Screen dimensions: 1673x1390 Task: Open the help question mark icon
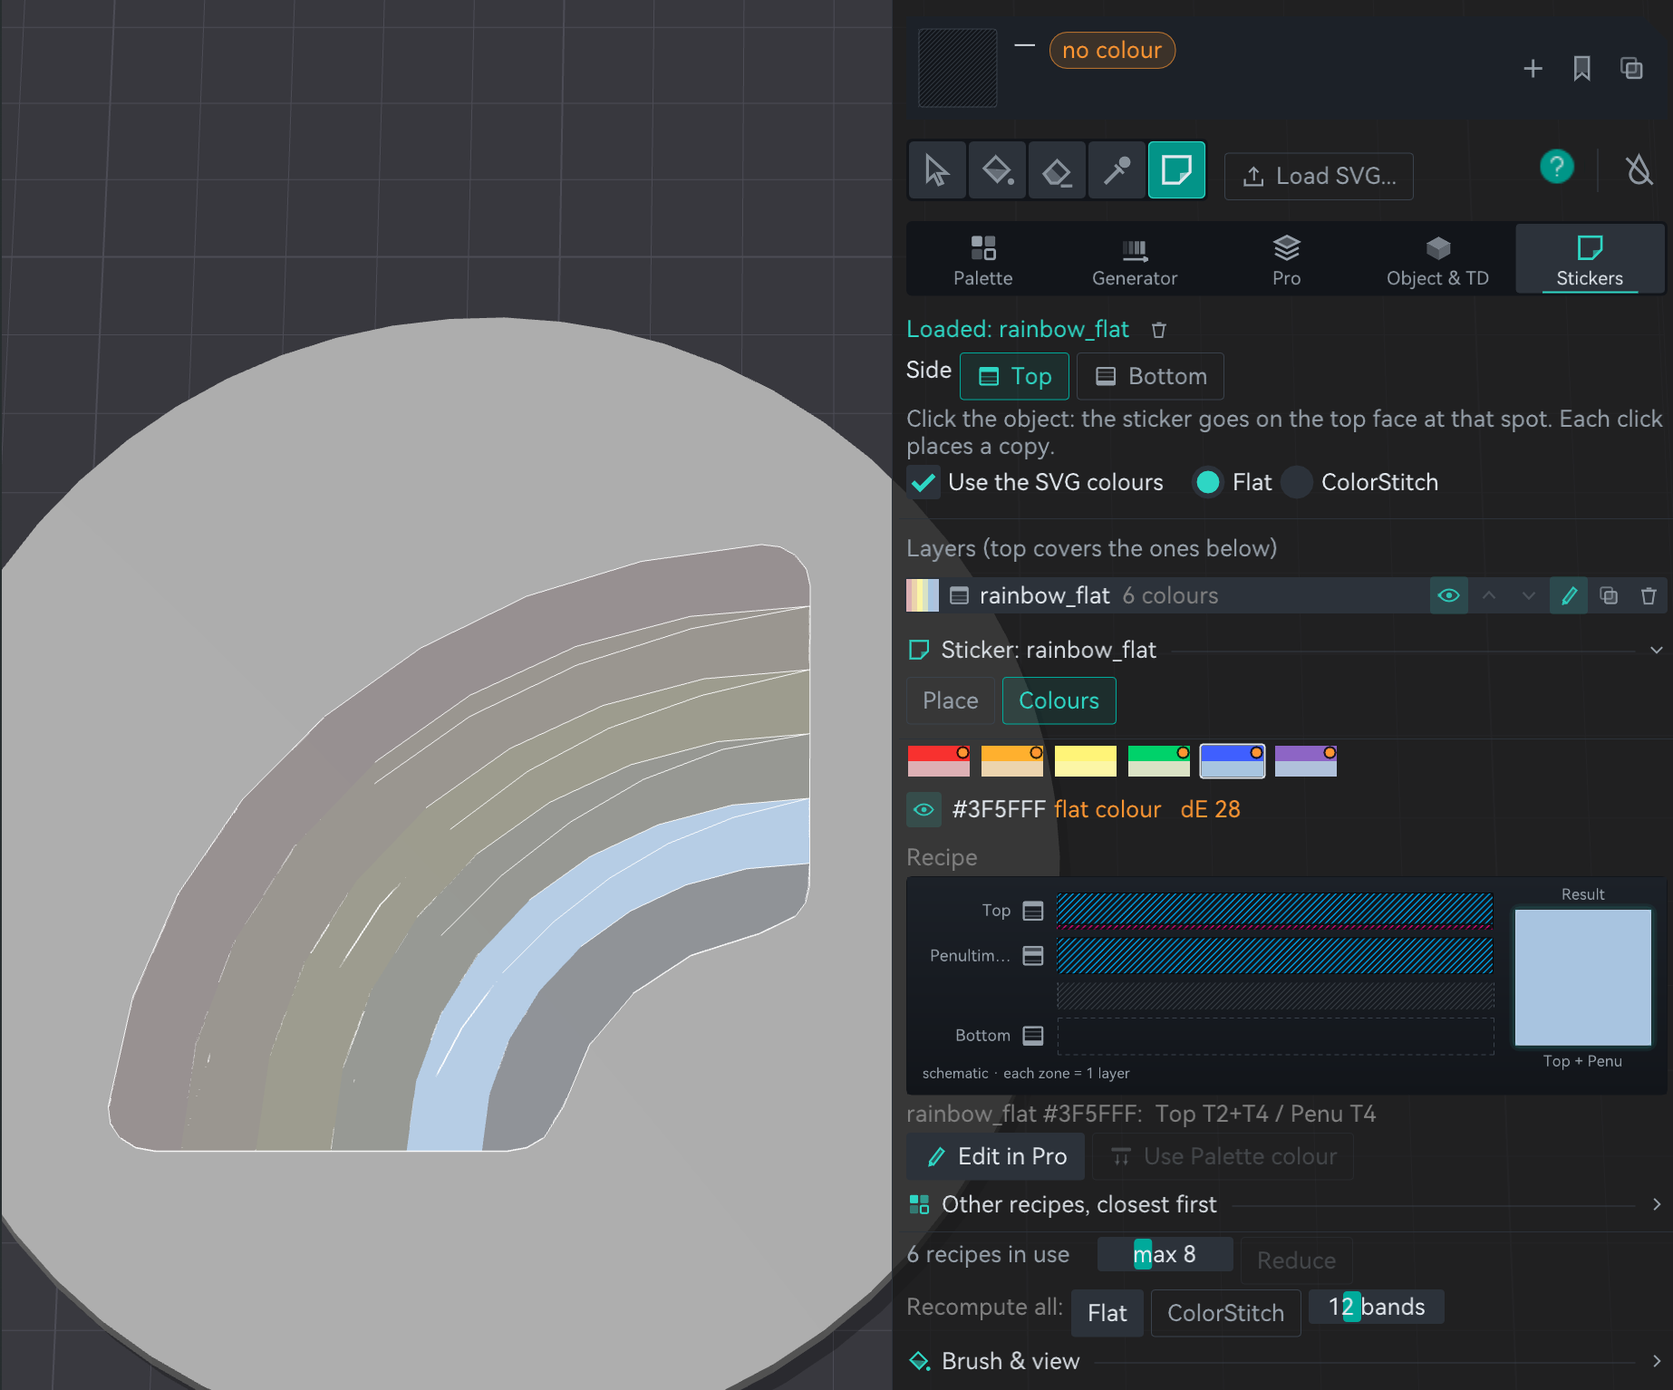point(1556,167)
